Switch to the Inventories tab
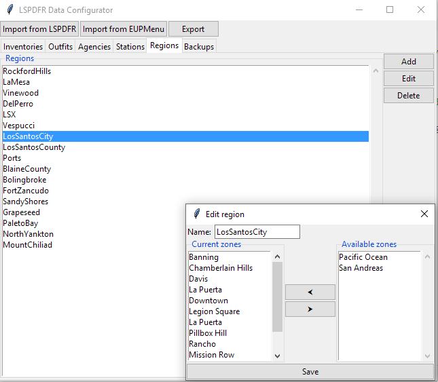The width and height of the screenshot is (438, 382). coord(23,47)
